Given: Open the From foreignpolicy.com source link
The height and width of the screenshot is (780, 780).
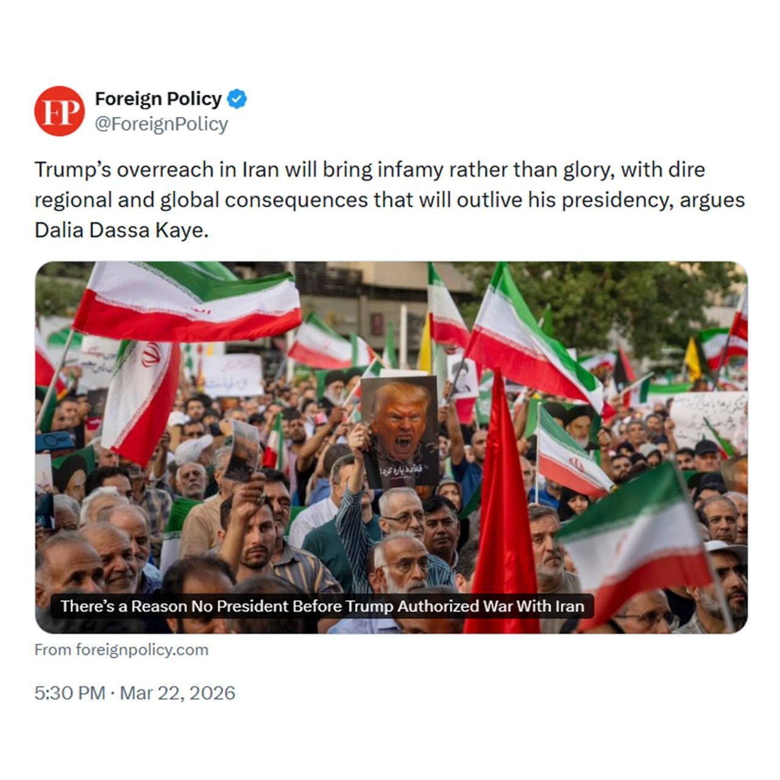Looking at the screenshot, I should tap(121, 650).
